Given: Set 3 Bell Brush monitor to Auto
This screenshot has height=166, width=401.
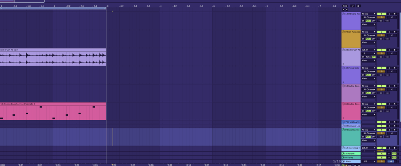Looking at the screenshot, I should [x=368, y=57].
